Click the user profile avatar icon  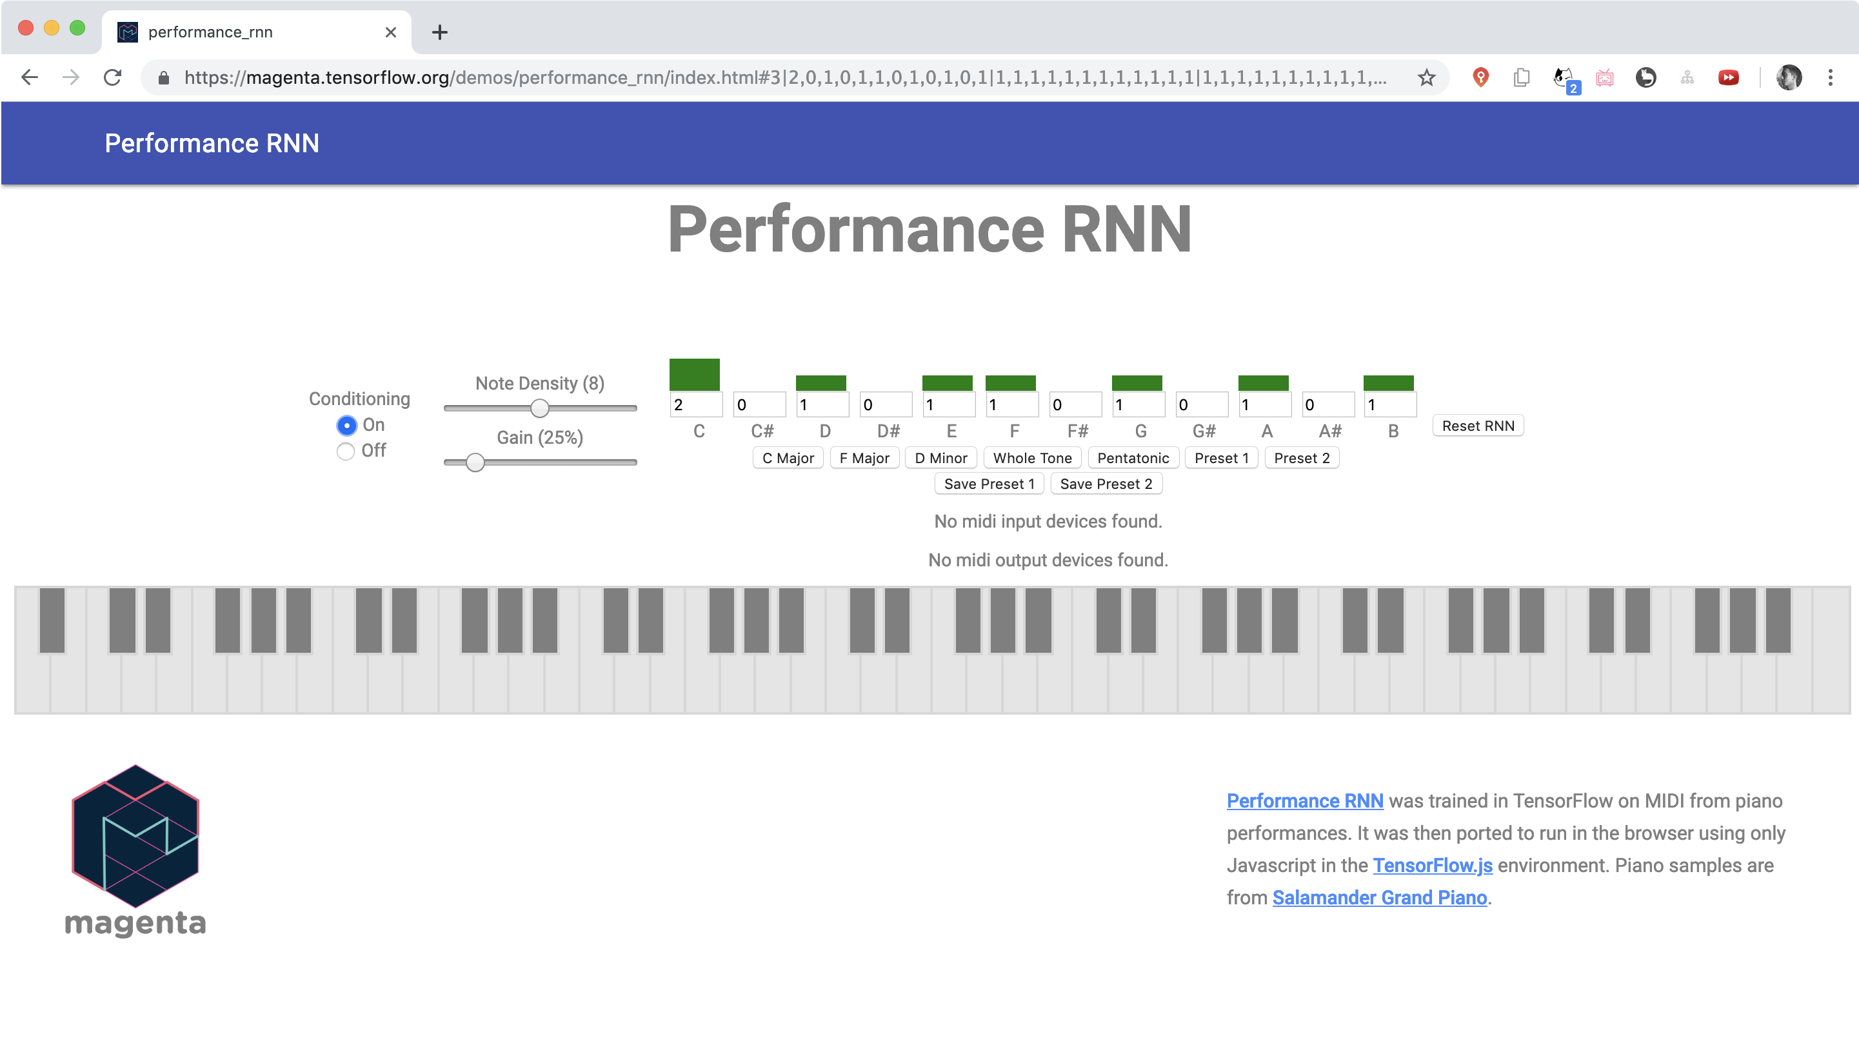(1788, 77)
